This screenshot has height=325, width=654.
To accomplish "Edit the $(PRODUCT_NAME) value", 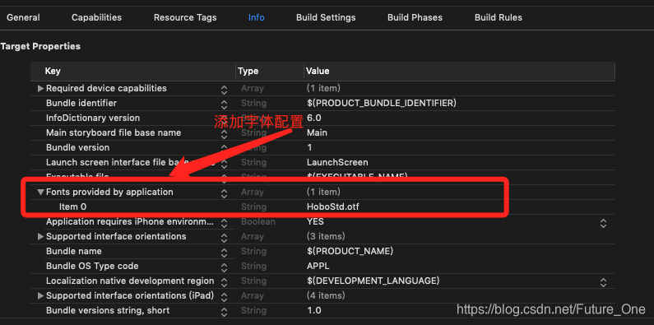I will point(350,251).
